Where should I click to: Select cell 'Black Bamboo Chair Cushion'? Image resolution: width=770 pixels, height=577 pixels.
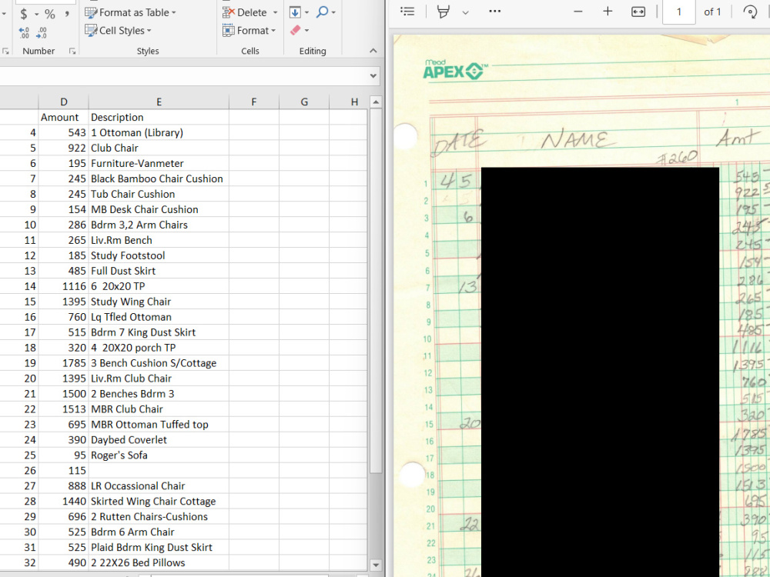pos(159,178)
